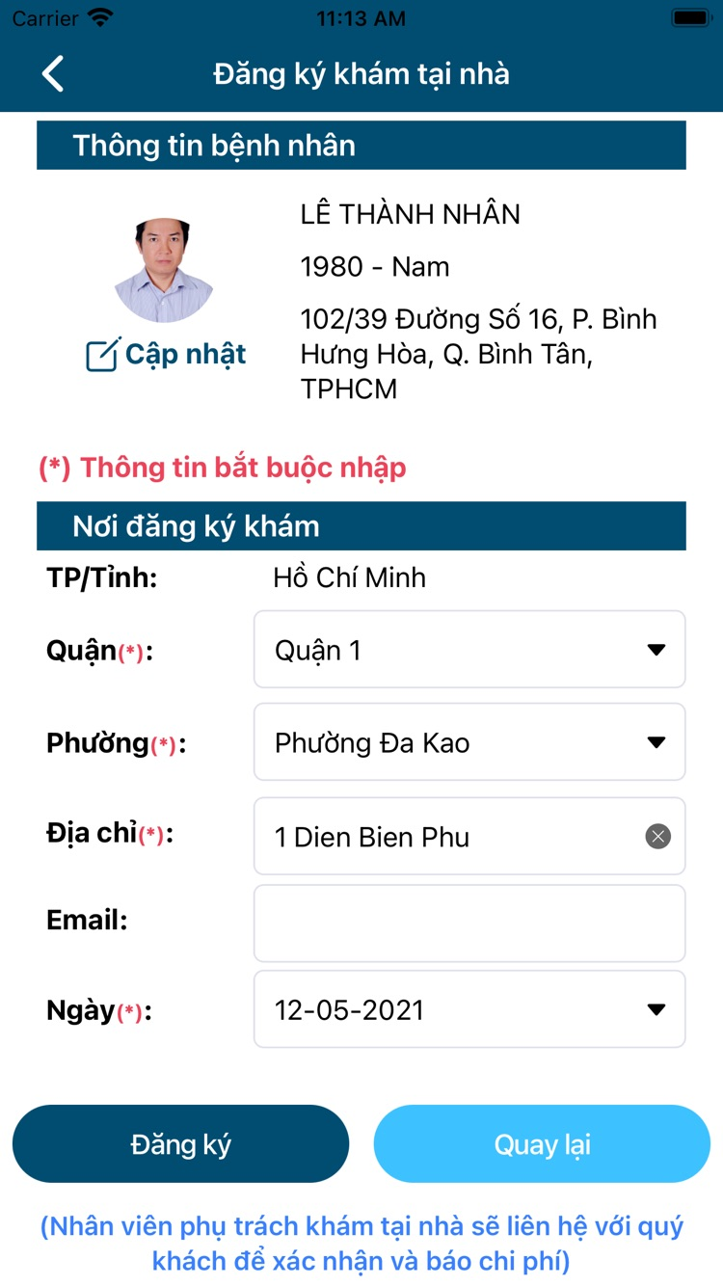This screenshot has width=723, height=1286.
Task: Open the Phường Đa Kao dropdown
Action: [x=469, y=742]
